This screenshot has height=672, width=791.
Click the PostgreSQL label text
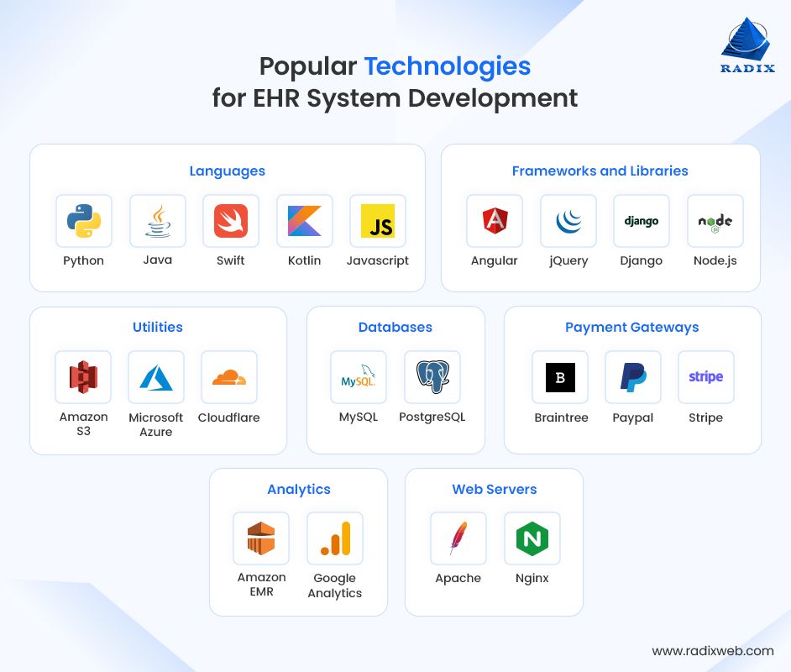click(x=432, y=417)
